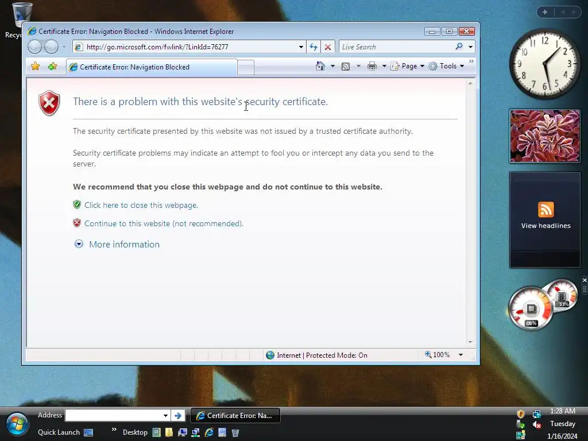Click the Windows Security Alert tray icon
The width and height of the screenshot is (588, 441).
pos(520,413)
